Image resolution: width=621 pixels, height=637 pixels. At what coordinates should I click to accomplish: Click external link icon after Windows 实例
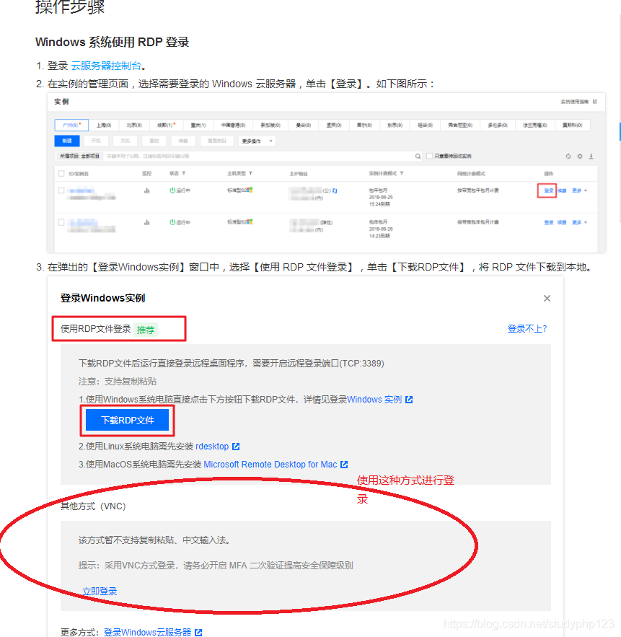pyautogui.click(x=409, y=400)
